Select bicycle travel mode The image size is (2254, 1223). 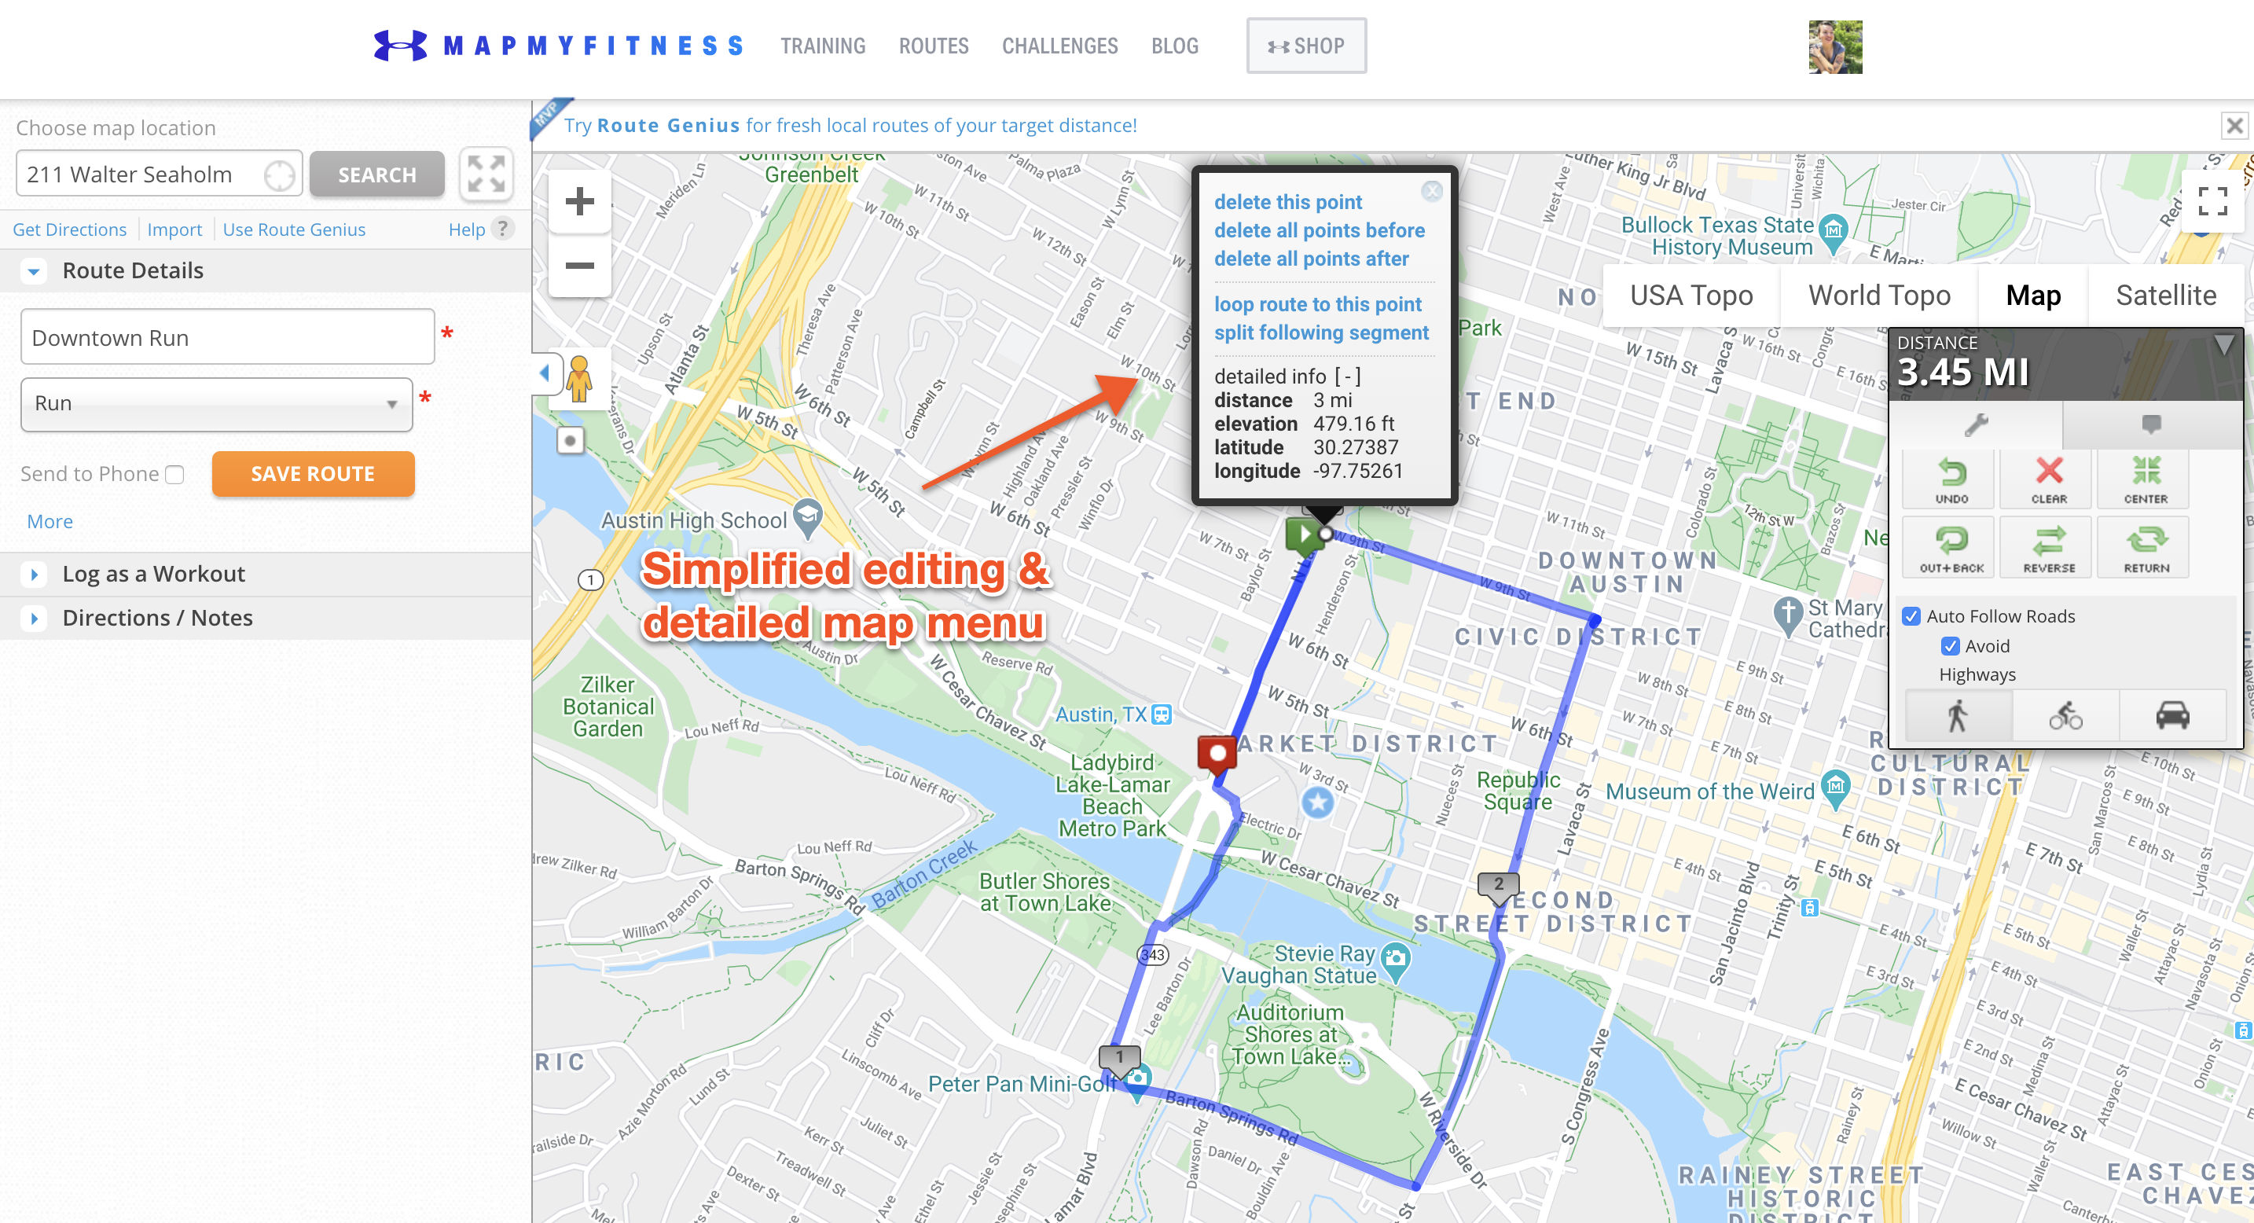(x=2065, y=715)
